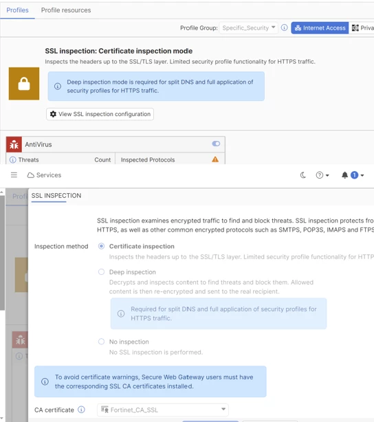374x422 pixels.
Task: Click the left vertical scrollbar
Action: tap(2, 253)
